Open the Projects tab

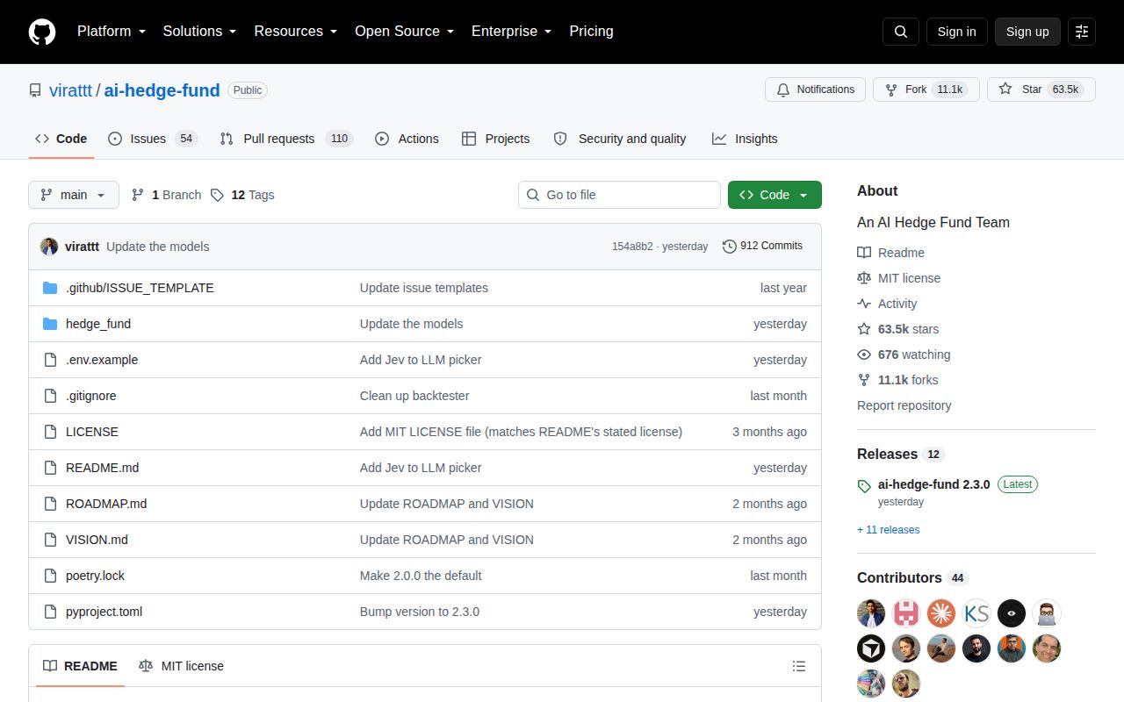click(496, 139)
